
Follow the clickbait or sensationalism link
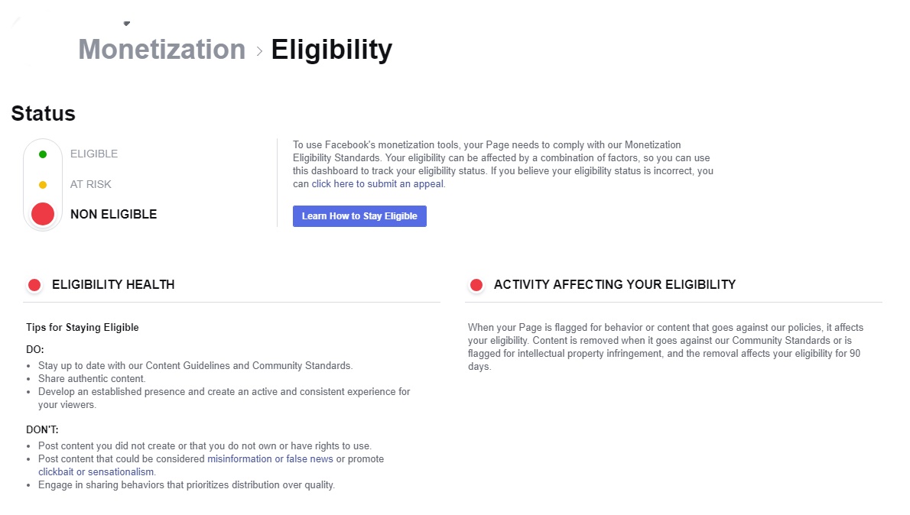(x=96, y=472)
